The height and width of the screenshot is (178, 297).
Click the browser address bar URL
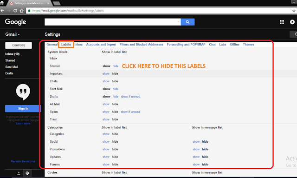point(68,11)
